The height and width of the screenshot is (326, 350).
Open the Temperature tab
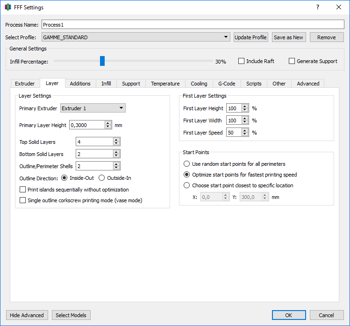tap(165, 84)
